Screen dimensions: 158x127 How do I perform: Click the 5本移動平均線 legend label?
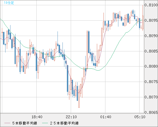(25, 123)
